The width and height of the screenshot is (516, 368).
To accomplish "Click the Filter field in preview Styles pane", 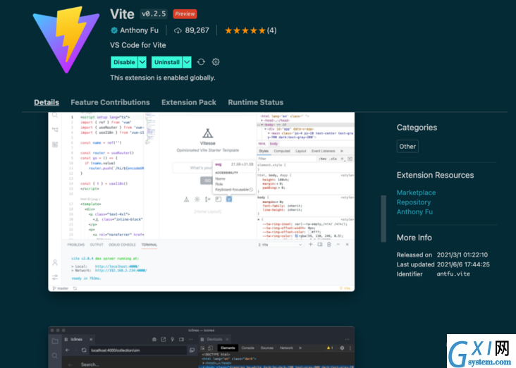I will (286, 159).
